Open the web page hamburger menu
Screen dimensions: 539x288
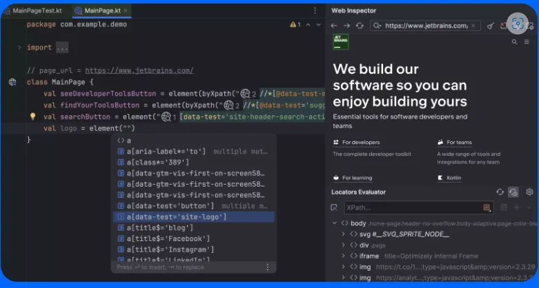[x=527, y=42]
